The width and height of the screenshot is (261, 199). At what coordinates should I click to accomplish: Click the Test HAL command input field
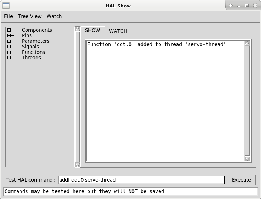(x=141, y=180)
